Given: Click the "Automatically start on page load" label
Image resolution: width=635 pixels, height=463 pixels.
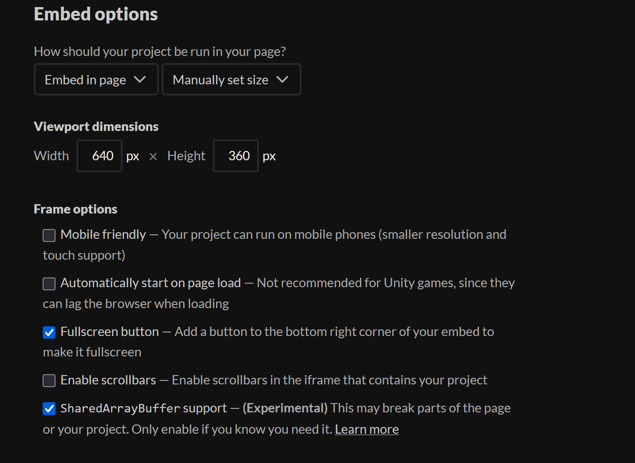Looking at the screenshot, I should tap(151, 283).
